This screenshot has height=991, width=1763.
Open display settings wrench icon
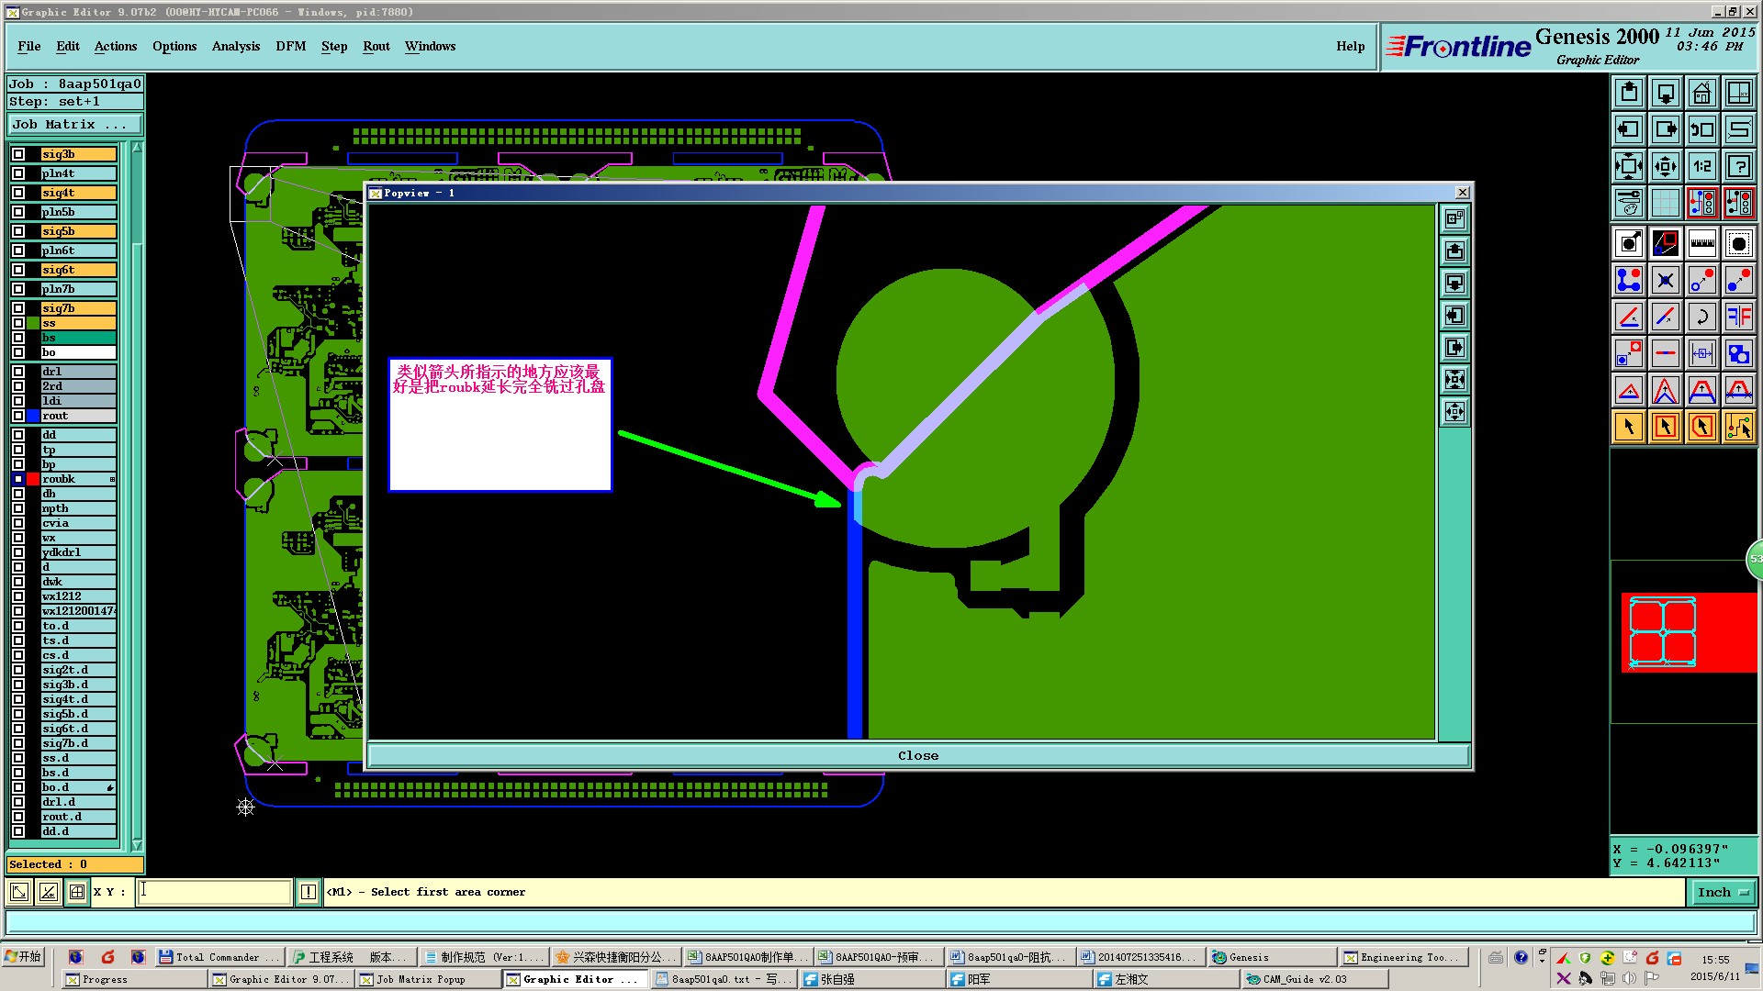pos(1628,203)
